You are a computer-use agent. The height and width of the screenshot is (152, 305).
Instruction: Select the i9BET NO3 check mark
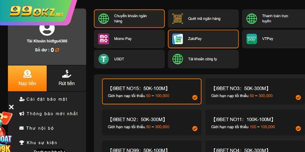(298, 97)
